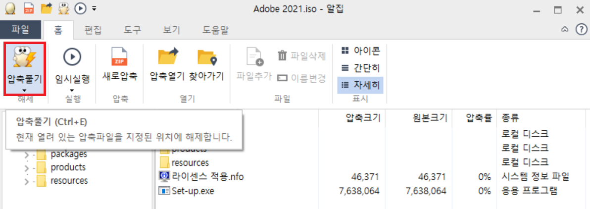This screenshot has height=209, width=590.
Task: Click the resources folder icon in file list
Action: (164, 162)
